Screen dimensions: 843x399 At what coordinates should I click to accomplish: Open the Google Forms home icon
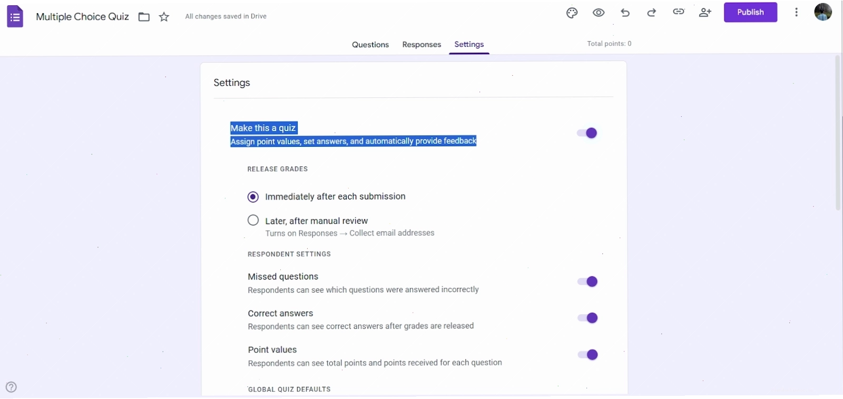click(15, 17)
